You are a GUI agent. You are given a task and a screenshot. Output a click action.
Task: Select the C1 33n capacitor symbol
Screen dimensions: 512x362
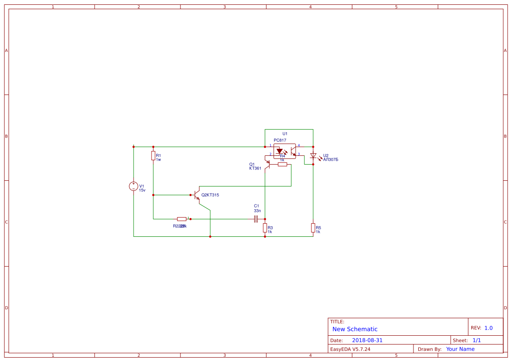pos(256,219)
